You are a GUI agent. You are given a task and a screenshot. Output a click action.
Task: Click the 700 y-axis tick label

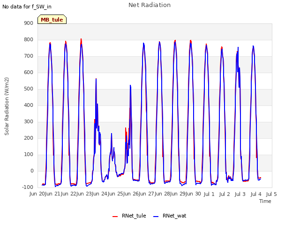(x=29, y=56)
